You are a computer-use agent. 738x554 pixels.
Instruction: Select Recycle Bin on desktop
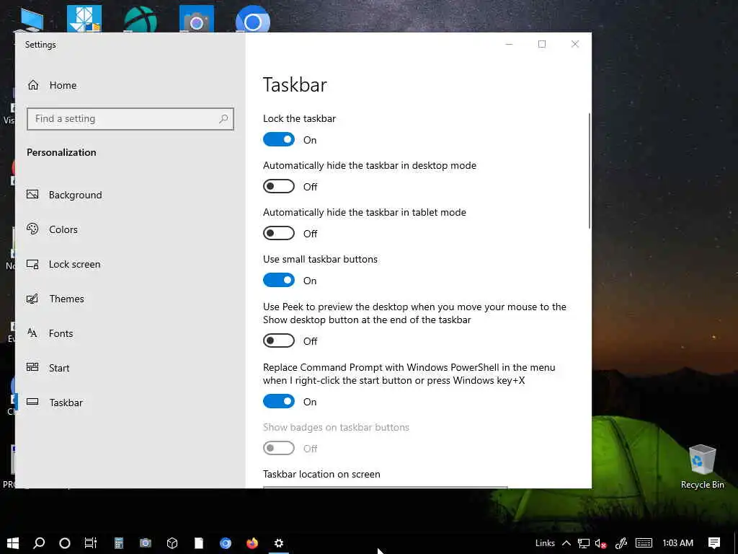[702, 467]
